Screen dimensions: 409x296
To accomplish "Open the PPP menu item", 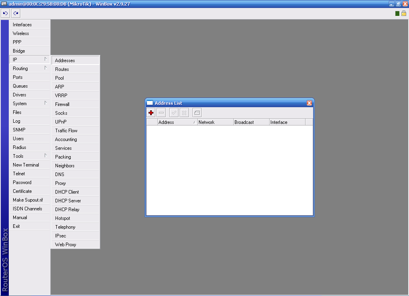I will 30,42.
